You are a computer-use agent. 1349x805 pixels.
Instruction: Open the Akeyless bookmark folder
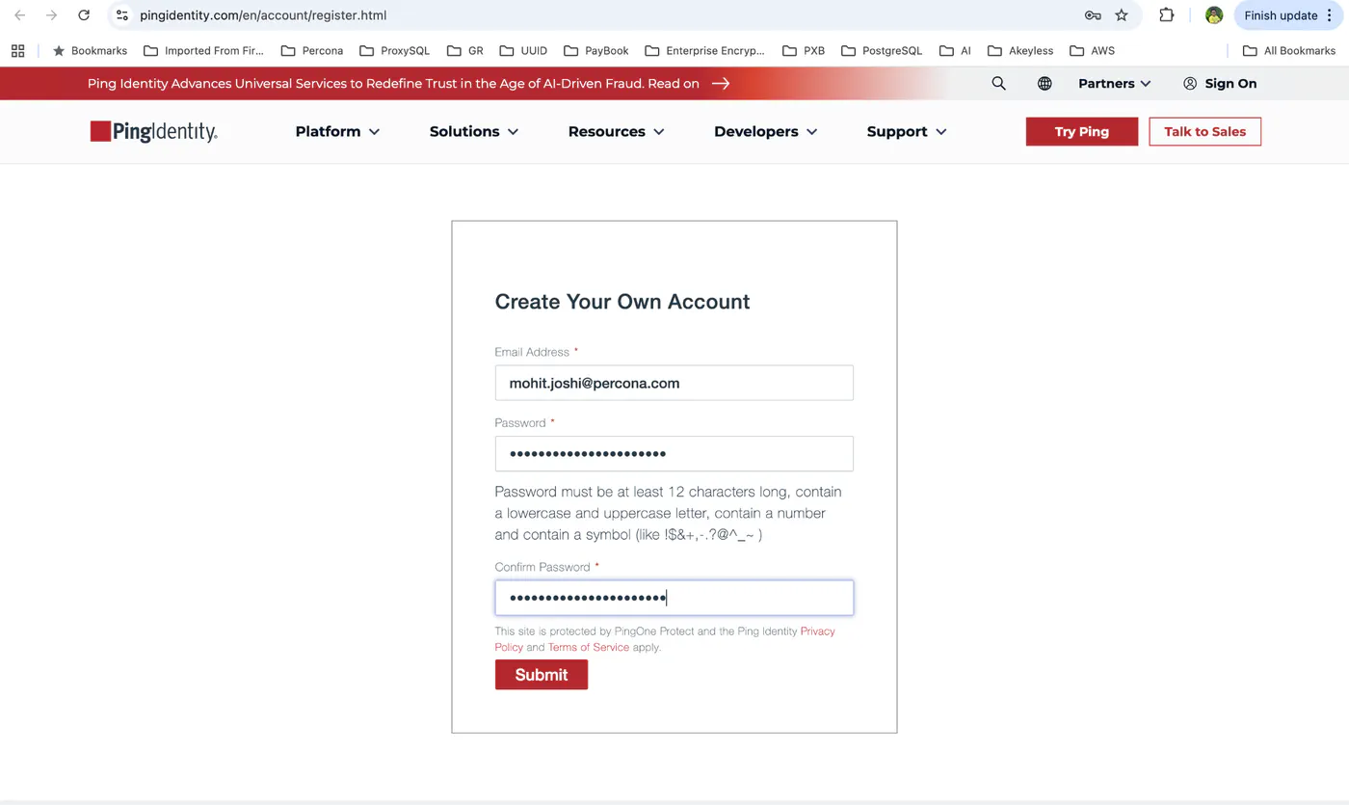point(1020,50)
